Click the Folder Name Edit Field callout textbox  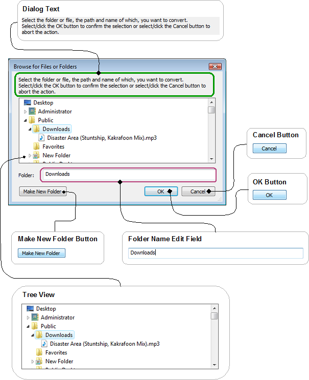pyautogui.click(x=216, y=253)
